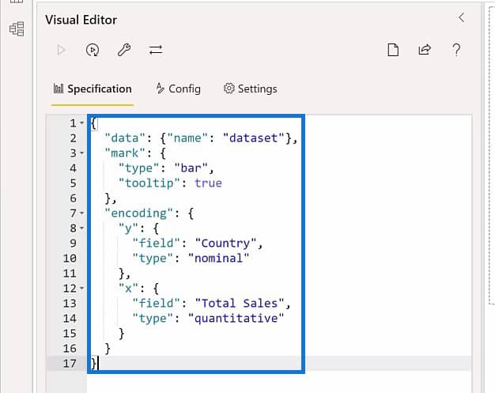Fold the "y" block at line 8
This screenshot has width=495, height=393.
[x=81, y=228]
